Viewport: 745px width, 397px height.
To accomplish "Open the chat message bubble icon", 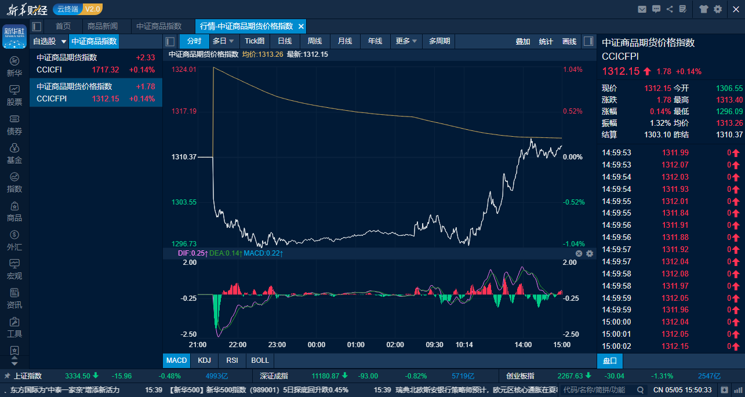I will click(x=656, y=9).
